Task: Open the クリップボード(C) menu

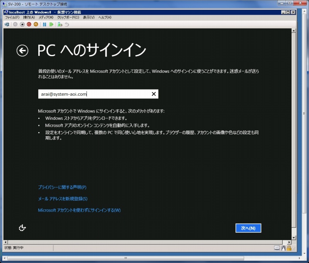Action: pyautogui.click(x=68, y=17)
